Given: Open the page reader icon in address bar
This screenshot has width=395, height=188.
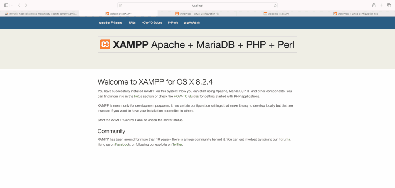Looking at the screenshot, I should [x=120, y=5].
